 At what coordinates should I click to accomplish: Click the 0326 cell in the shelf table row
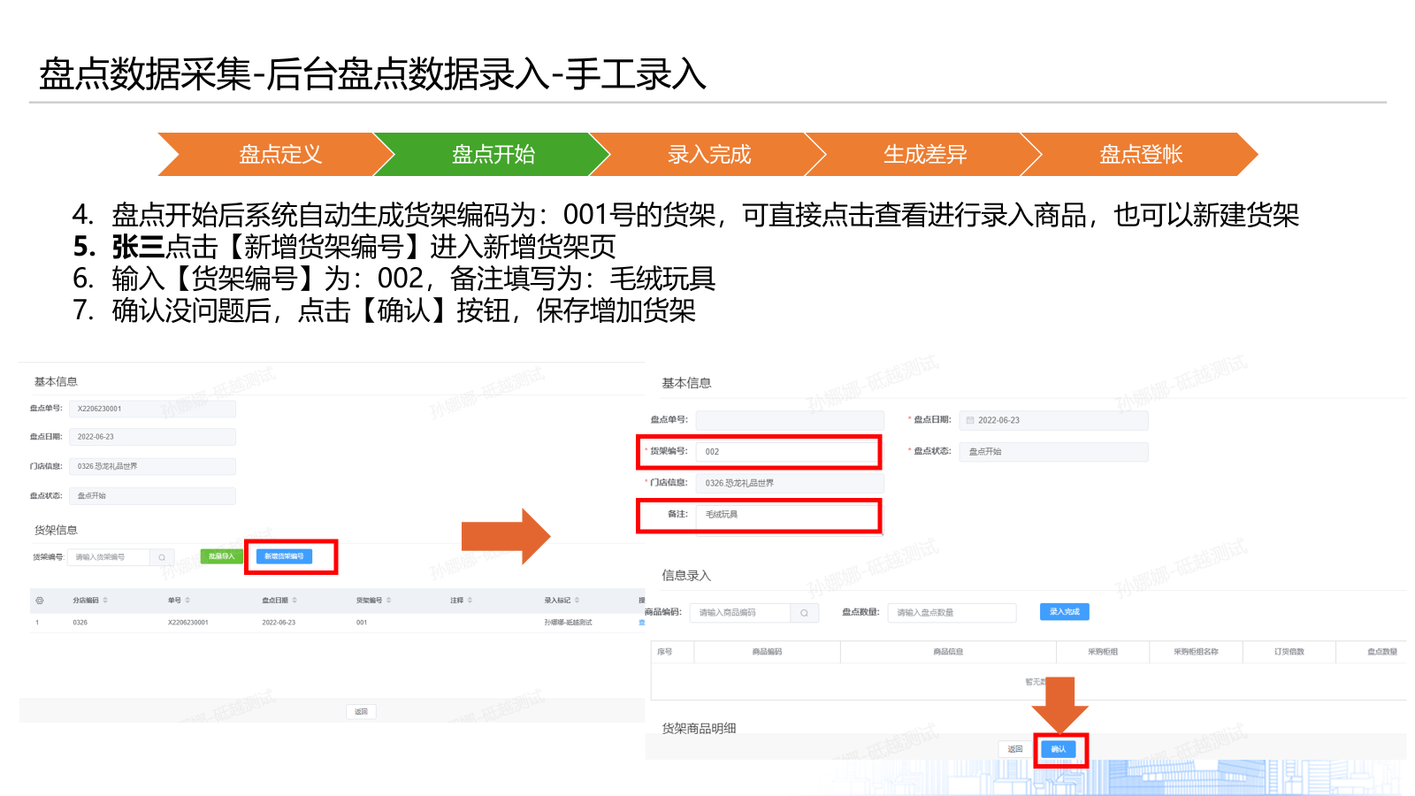(80, 623)
